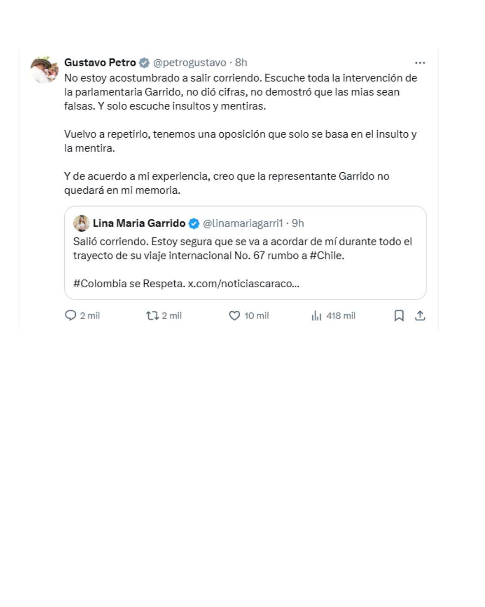Screen dimensions: 485x607
Task: Open the view analytics bar icon
Action: [x=317, y=316]
